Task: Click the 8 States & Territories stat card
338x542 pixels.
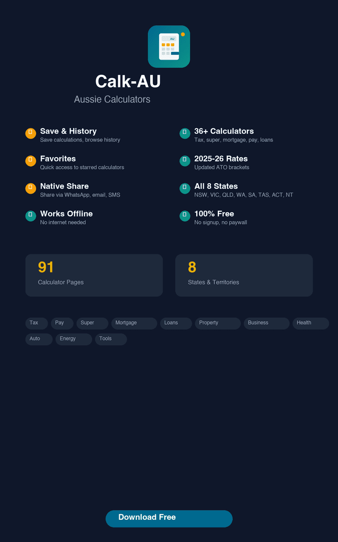Action: 244,275
